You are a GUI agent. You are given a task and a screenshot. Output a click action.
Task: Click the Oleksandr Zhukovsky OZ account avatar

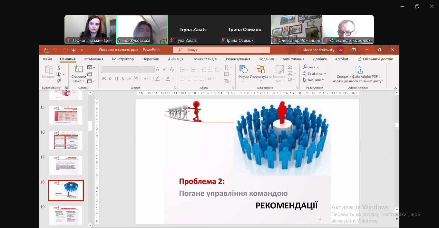click(341, 50)
